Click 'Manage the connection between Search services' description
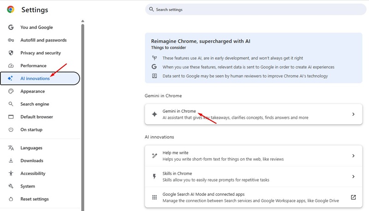This screenshot has height=211, width=369. point(250,201)
